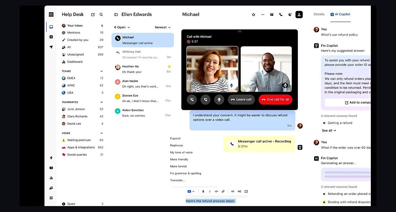Select the Unassigned inbox
This screenshot has width=396, height=212.
point(83,54)
